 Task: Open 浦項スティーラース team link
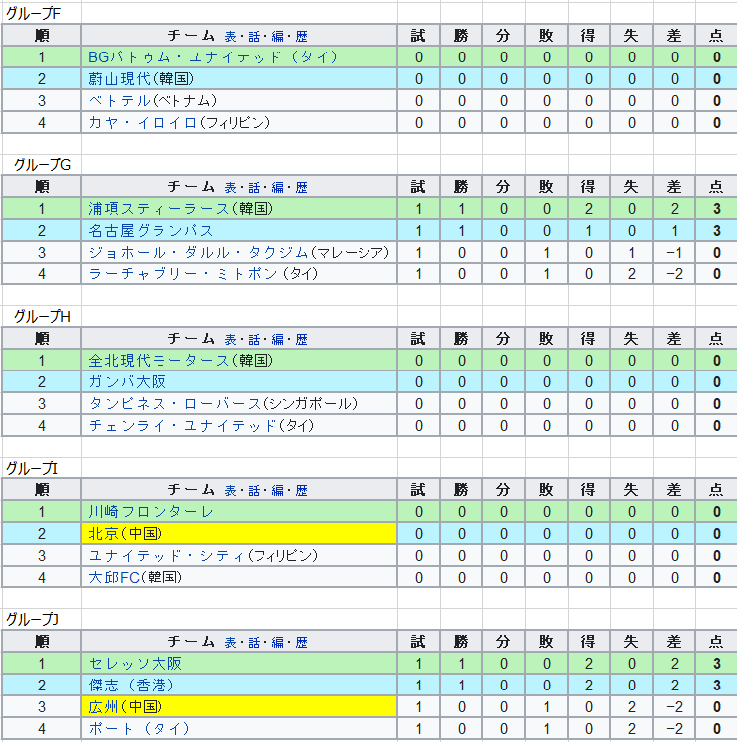coord(158,209)
